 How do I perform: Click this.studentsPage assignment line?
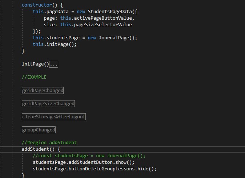pyautogui.click(x=85, y=38)
